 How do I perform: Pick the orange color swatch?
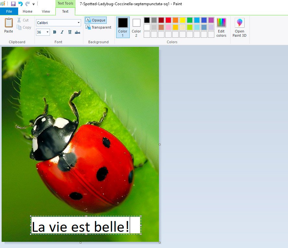click(x=175, y=20)
